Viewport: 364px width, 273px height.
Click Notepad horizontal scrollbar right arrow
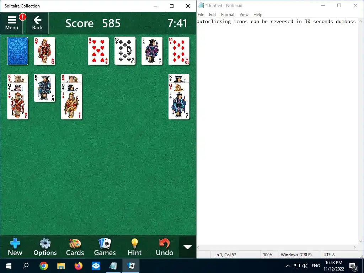click(x=355, y=247)
